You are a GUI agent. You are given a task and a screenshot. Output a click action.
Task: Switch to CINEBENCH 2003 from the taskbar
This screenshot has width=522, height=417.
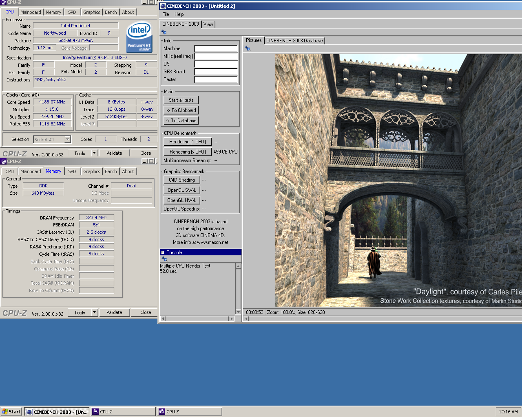57,412
